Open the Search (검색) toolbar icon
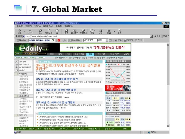Viewport: 185px width, 139px height. pos(66,31)
